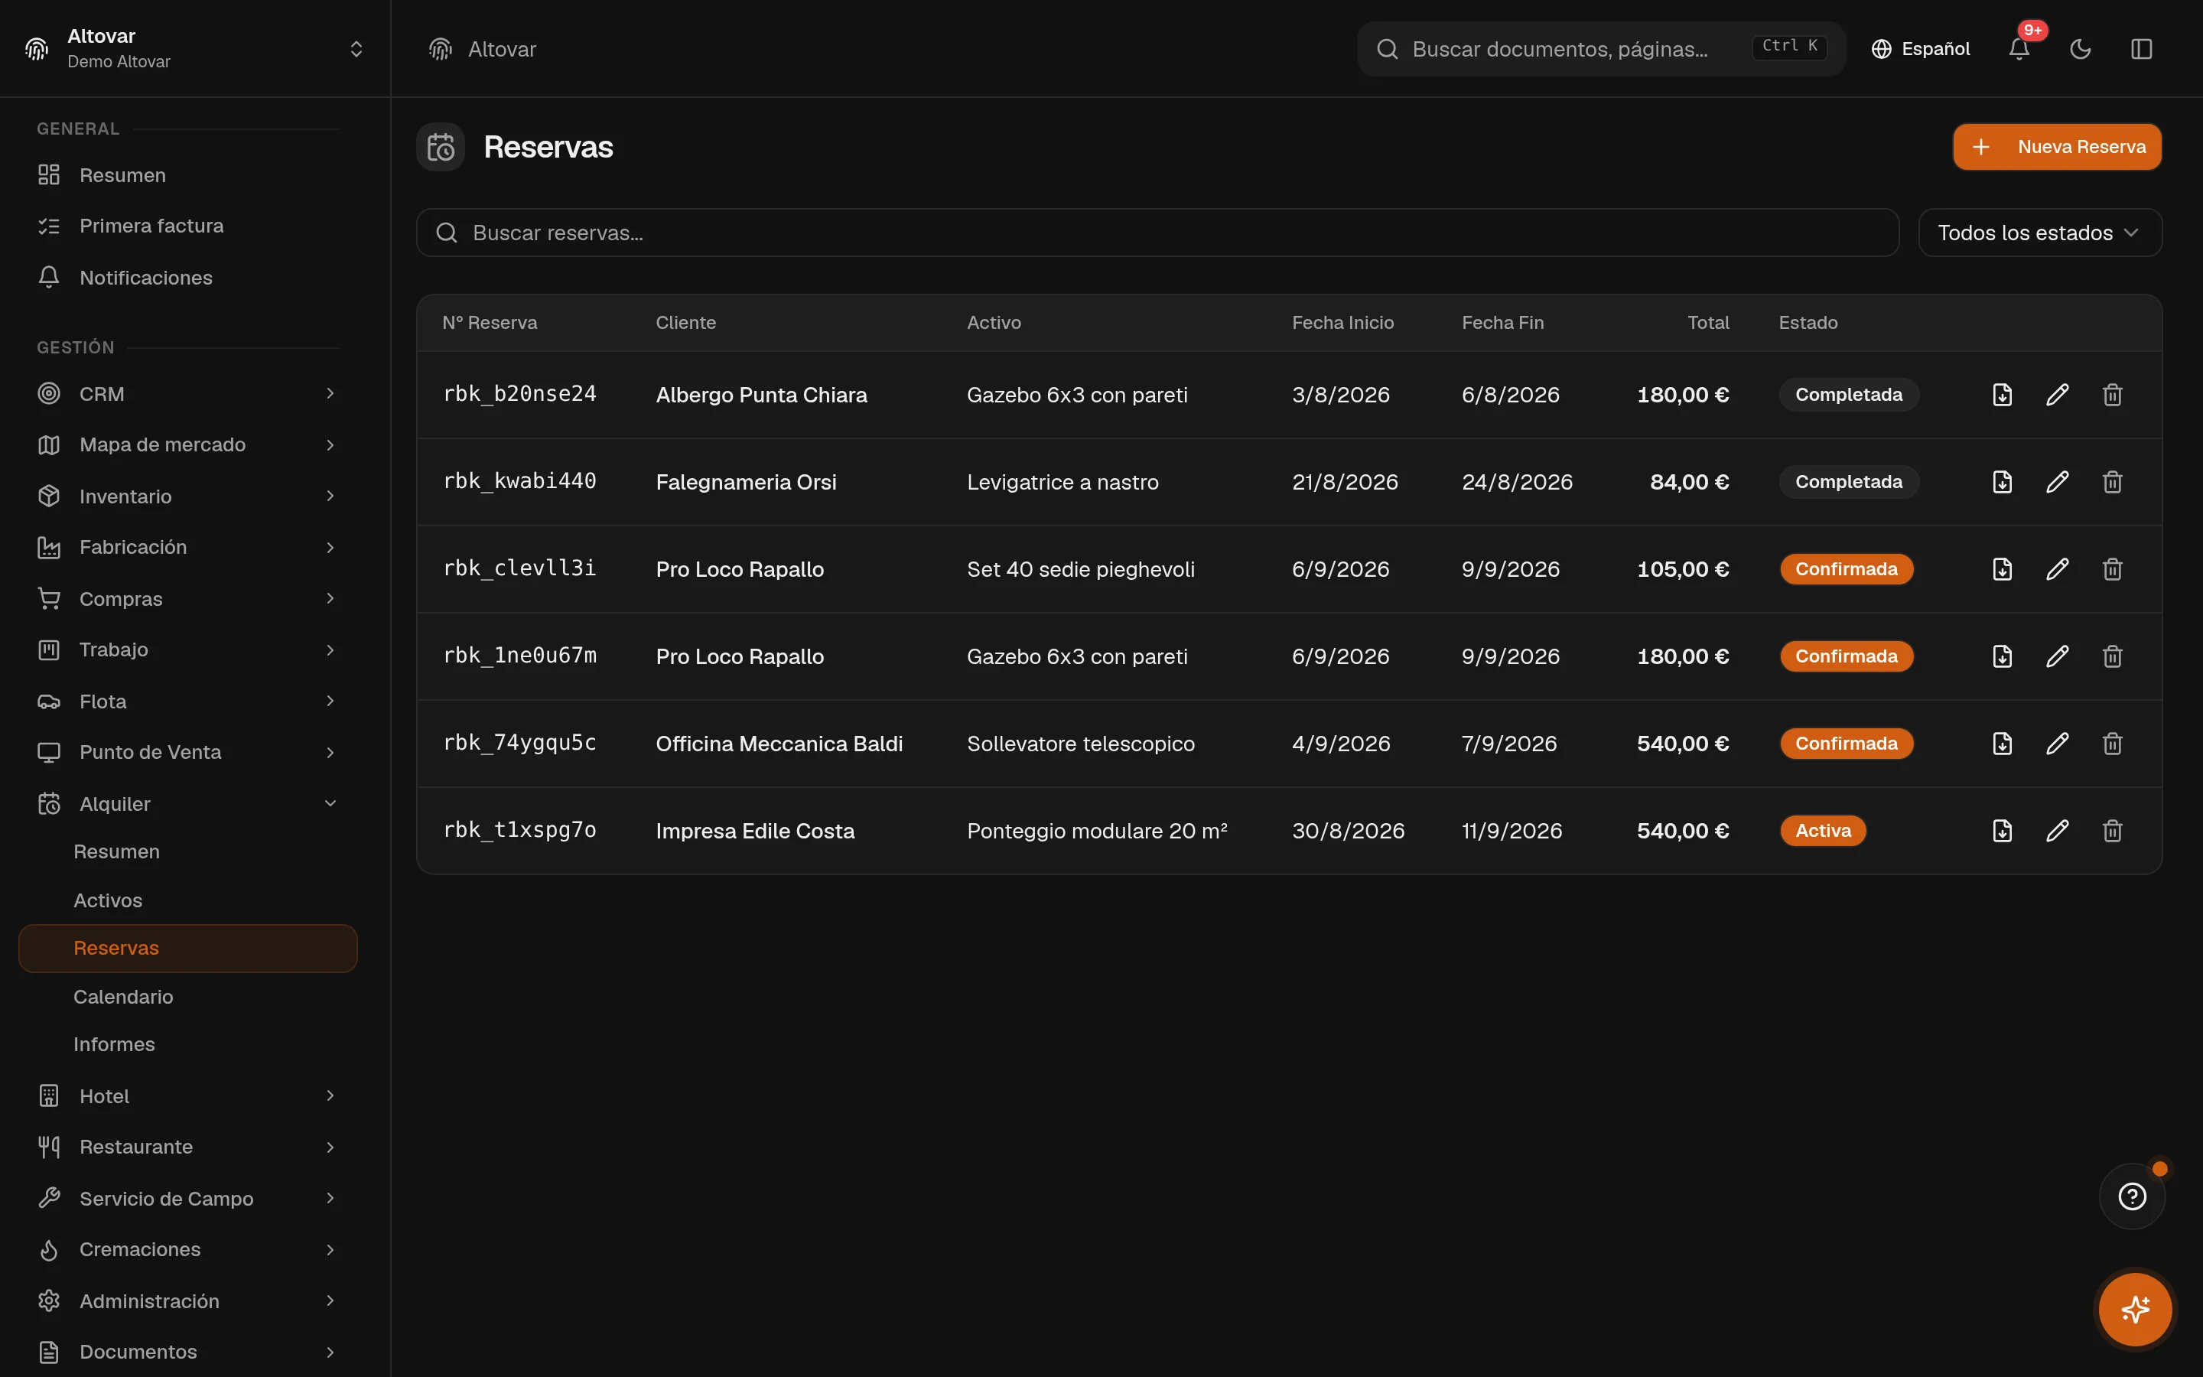Download document for reservation rbk_b20nse24
This screenshot has height=1377, width=2203.
coord(2002,394)
